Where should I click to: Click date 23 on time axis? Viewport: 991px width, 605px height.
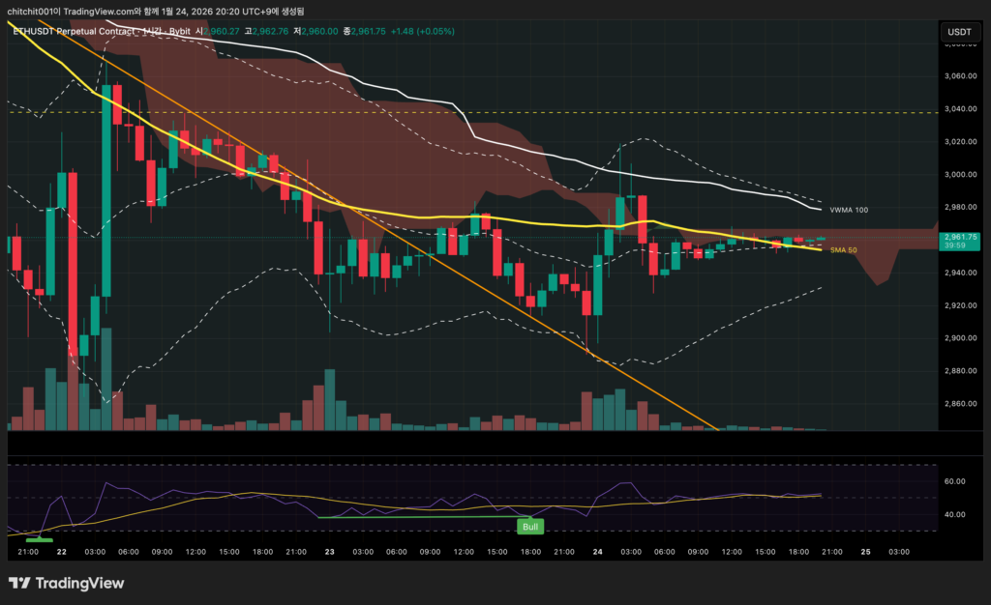[330, 551]
